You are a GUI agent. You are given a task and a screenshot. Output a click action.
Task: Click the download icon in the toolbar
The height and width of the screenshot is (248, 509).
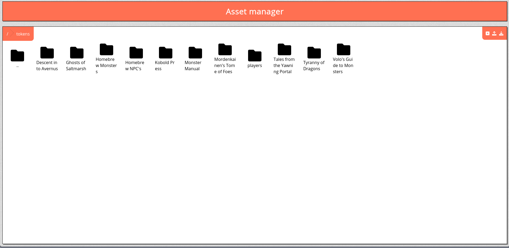pos(501,33)
